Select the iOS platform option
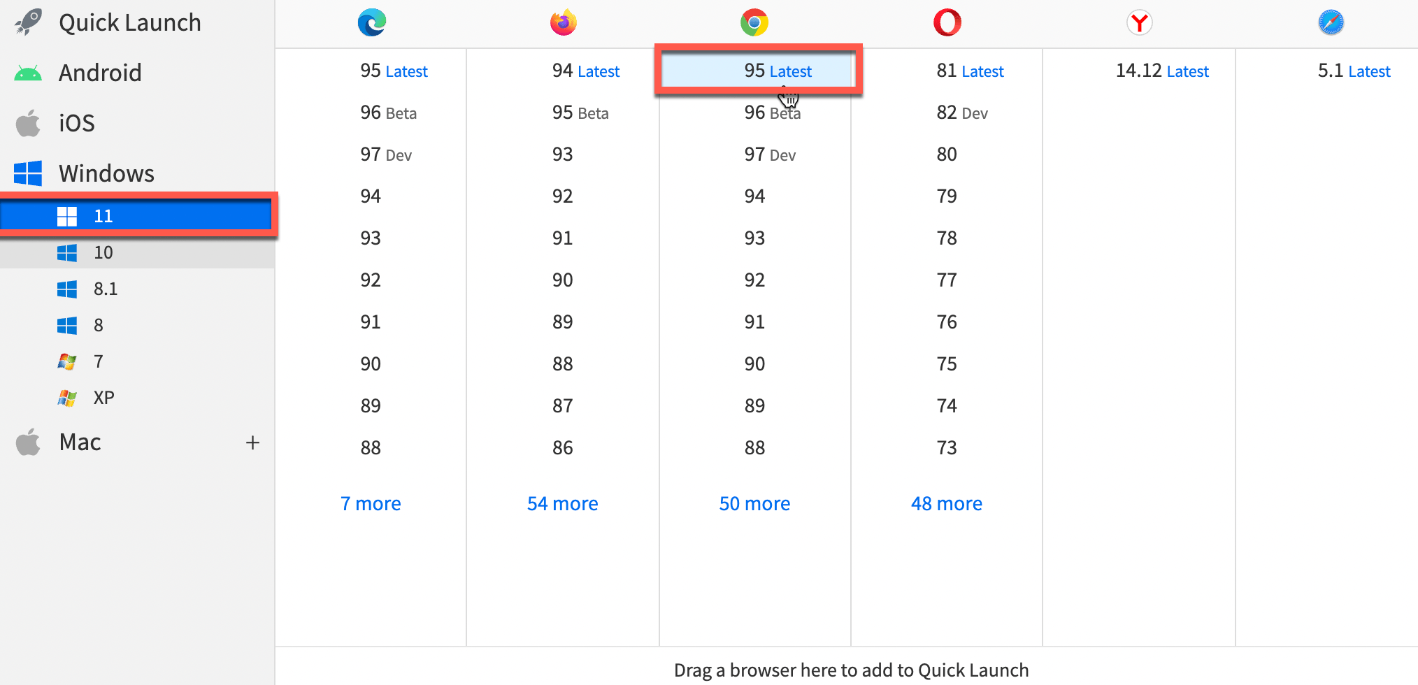Viewport: 1418px width, 685px height. coord(77,122)
